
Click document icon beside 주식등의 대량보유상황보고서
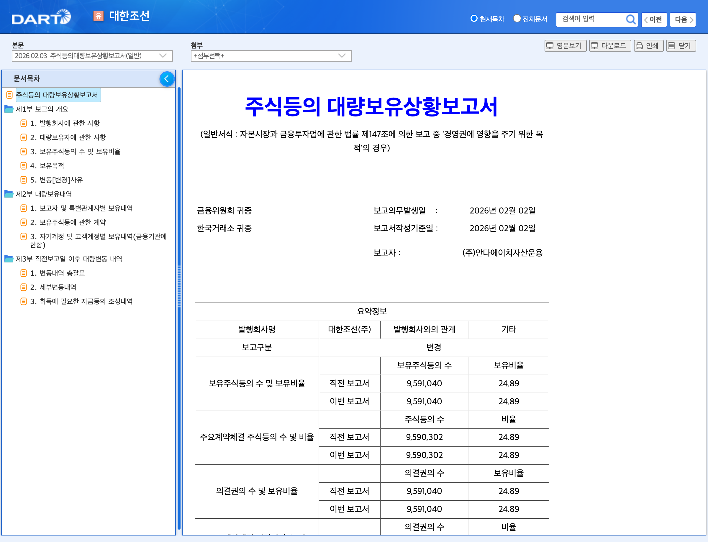click(9, 95)
